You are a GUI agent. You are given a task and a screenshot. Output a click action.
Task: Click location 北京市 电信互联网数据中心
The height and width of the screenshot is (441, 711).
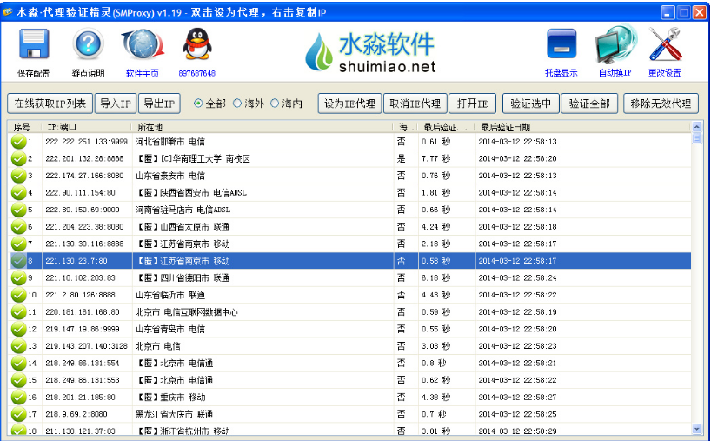(x=186, y=312)
